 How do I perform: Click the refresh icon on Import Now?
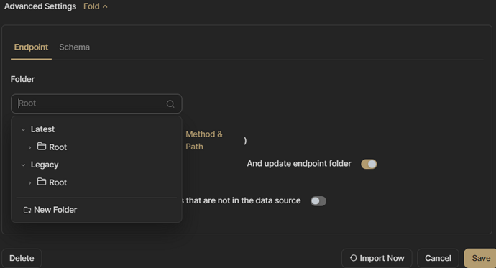click(354, 258)
